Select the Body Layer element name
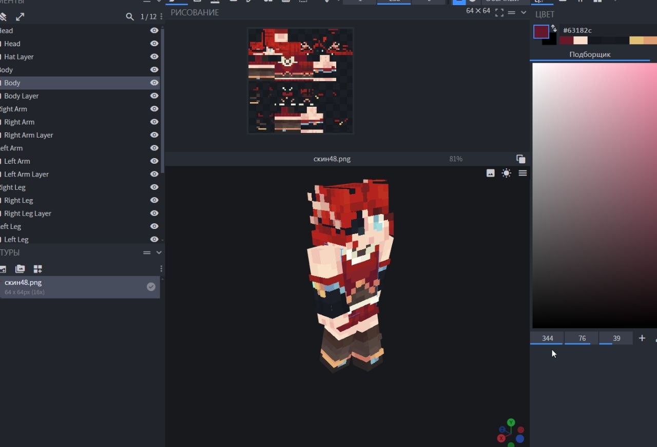Image resolution: width=657 pixels, height=447 pixels. pyautogui.click(x=22, y=96)
